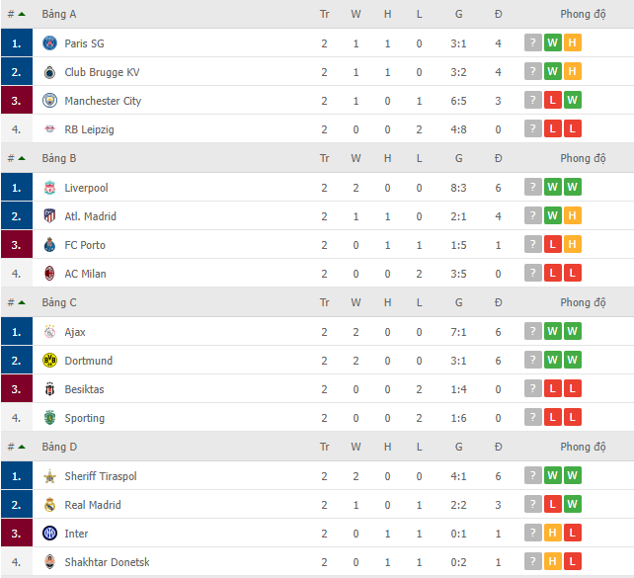This screenshot has height=578, width=634.
Task: Sort Bảng A by rank arrow
Action: click(x=22, y=14)
